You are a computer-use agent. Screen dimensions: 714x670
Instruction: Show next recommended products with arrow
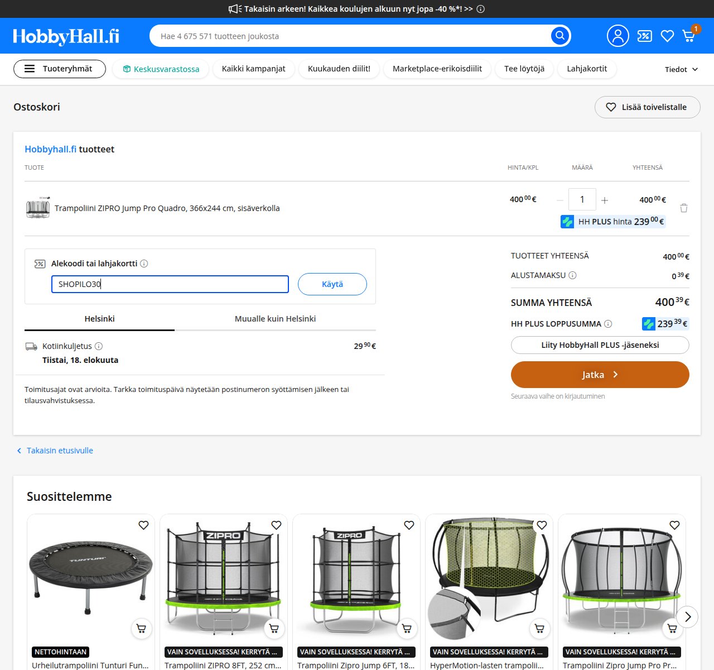pyautogui.click(x=688, y=617)
